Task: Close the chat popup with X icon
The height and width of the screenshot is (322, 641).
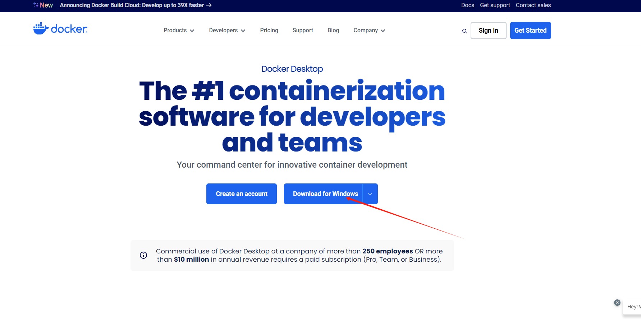Action: tap(617, 303)
